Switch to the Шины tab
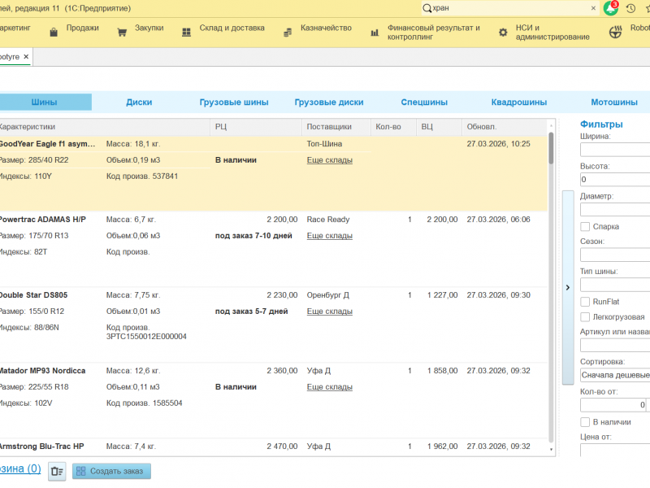Viewport: 650px width, 488px height. 45,102
